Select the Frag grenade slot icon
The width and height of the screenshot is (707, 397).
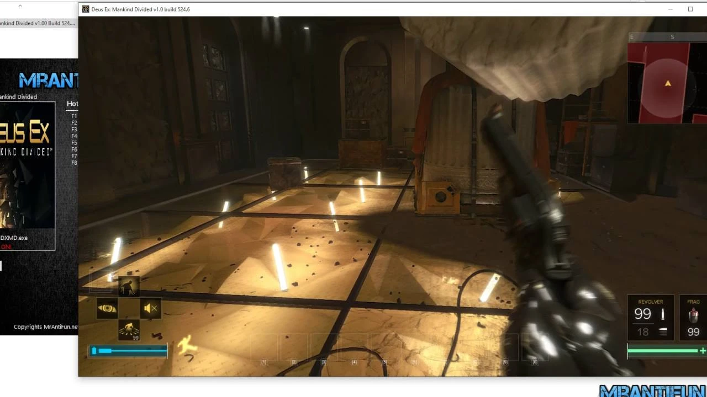[693, 318]
